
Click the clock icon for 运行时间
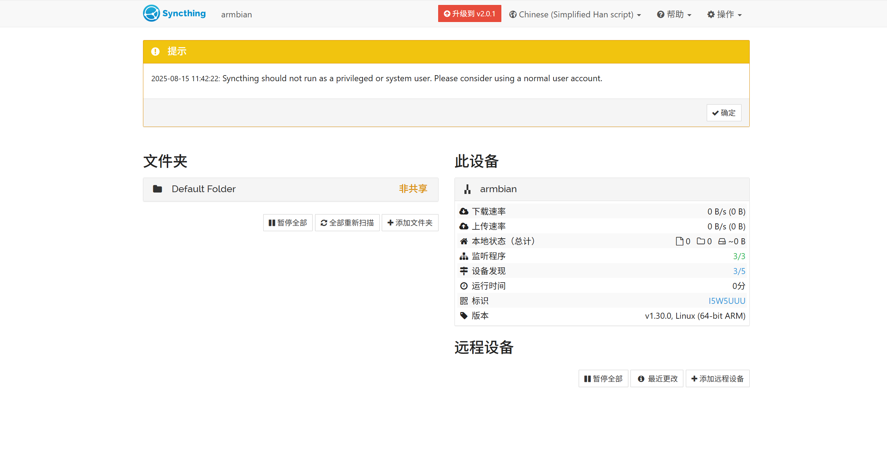point(464,286)
